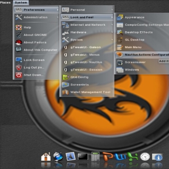Image resolution: width=169 pixels, height=169 pixels.
Task: Click the Appearance icon
Action: tap(120, 17)
